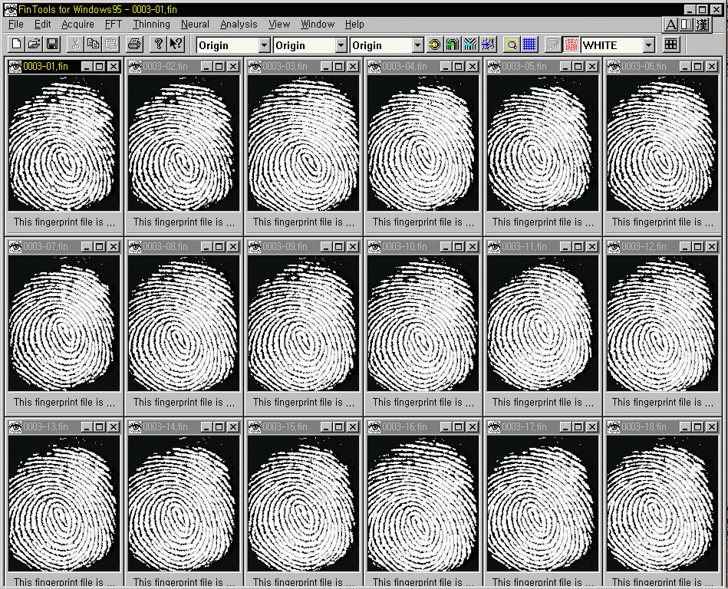The image size is (728, 589).
Task: Click the yellow circle core detection button
Action: point(435,44)
